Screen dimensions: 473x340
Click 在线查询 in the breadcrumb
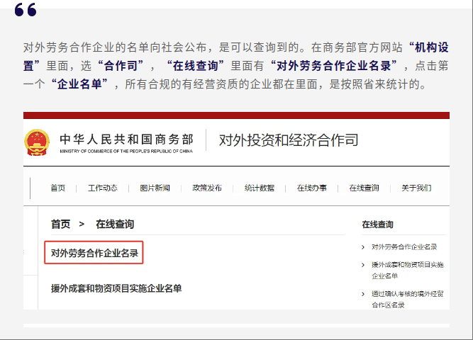pyautogui.click(x=115, y=225)
